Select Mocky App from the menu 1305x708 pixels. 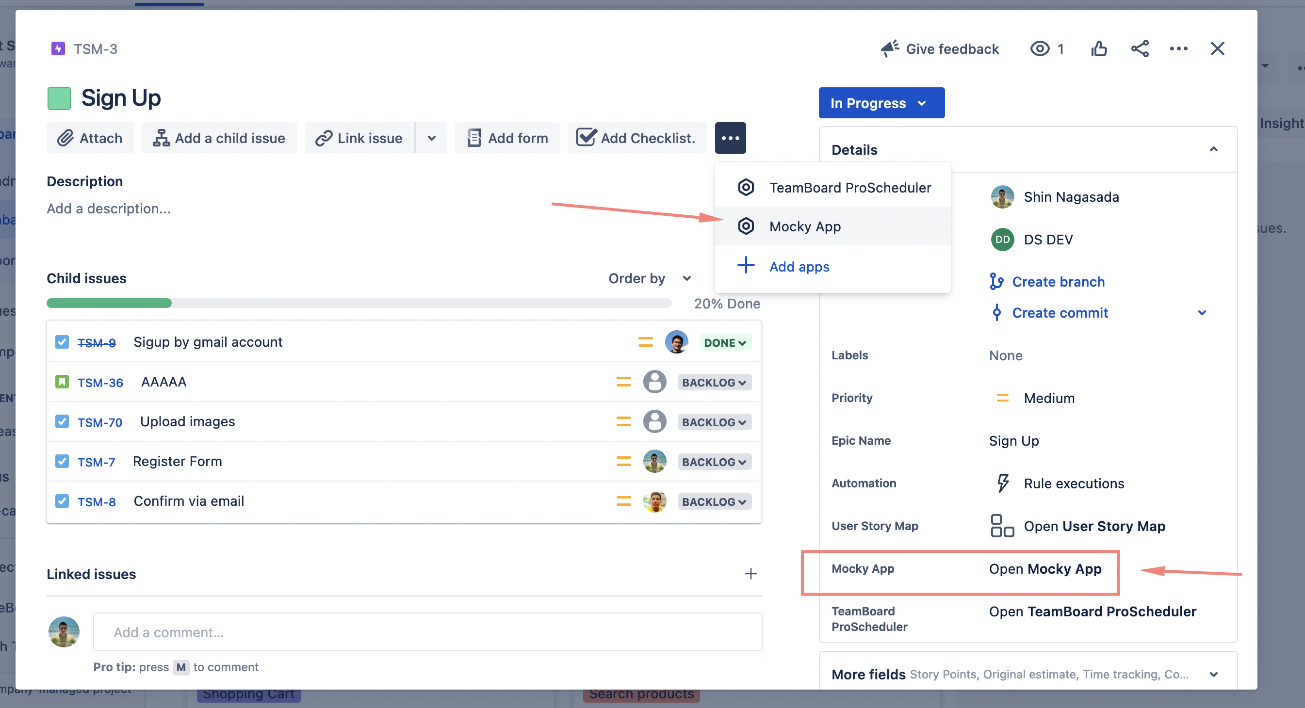pos(804,226)
